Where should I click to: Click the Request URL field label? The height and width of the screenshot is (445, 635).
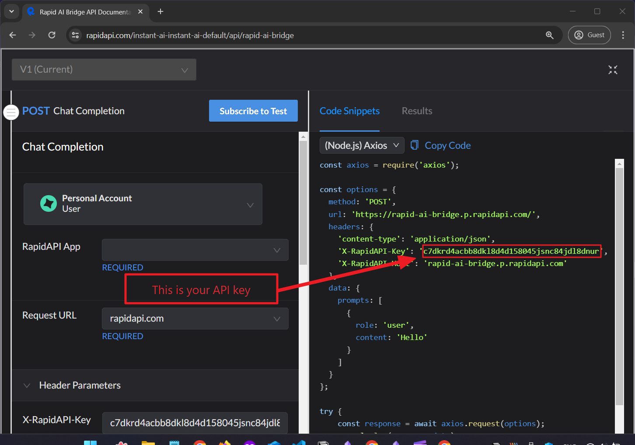point(49,315)
